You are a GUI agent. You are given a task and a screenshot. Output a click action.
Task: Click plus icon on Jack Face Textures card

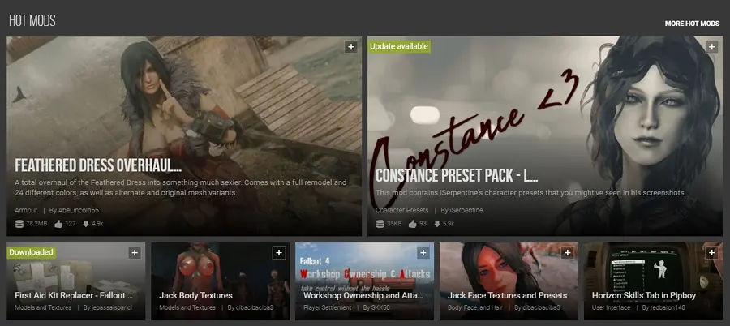pyautogui.click(x=568, y=253)
